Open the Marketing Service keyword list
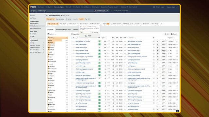 coord(35,45)
